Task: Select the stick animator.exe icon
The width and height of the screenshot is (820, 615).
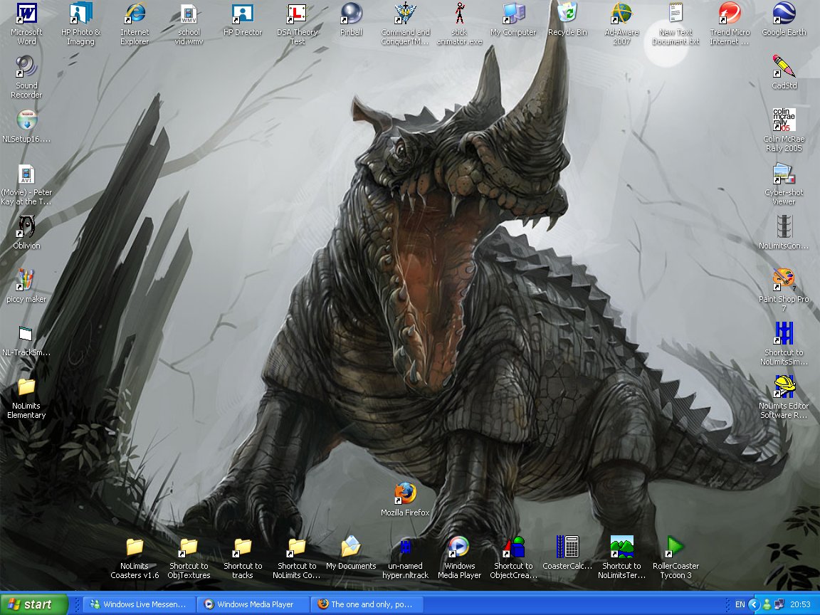Action: (x=459, y=14)
